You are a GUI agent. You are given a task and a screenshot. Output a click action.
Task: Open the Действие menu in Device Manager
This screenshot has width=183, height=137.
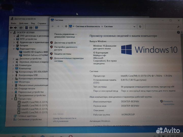(23, 23)
